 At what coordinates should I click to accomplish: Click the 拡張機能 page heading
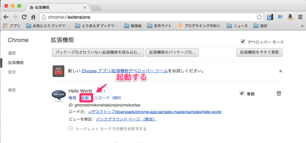pos(62,40)
